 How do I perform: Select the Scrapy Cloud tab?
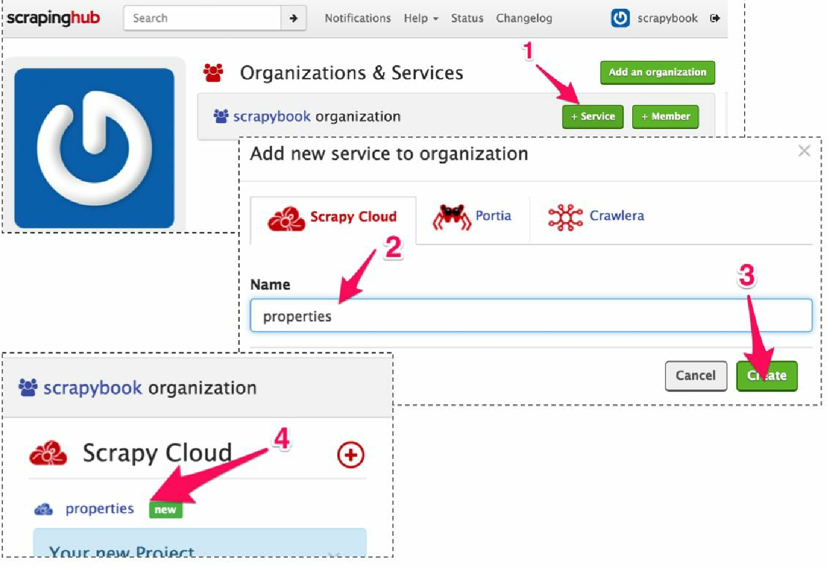[x=333, y=219]
